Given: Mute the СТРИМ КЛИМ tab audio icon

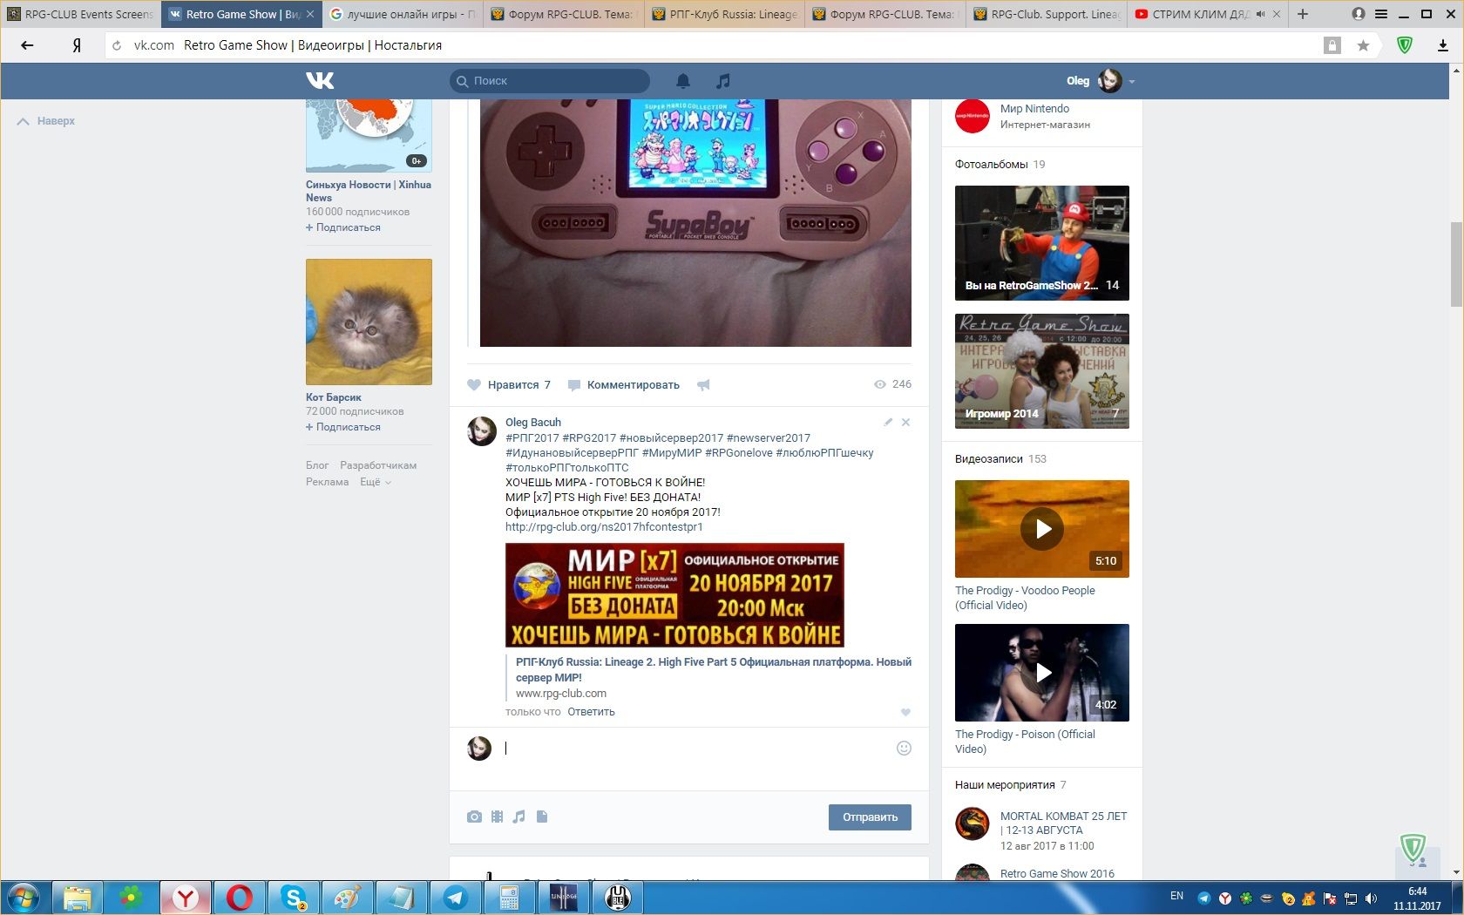Looking at the screenshot, I should [1260, 14].
